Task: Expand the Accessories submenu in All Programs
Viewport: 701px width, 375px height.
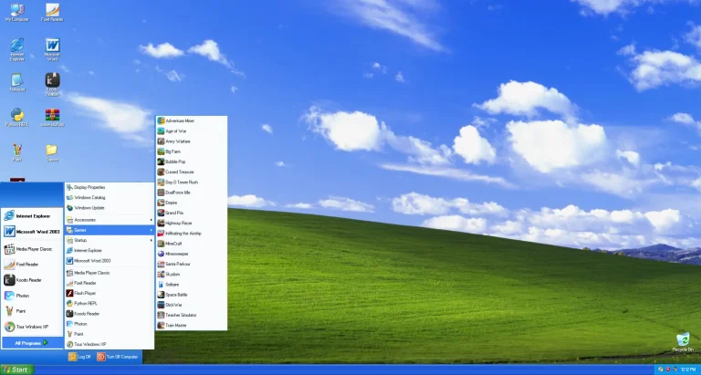Action: [110, 220]
